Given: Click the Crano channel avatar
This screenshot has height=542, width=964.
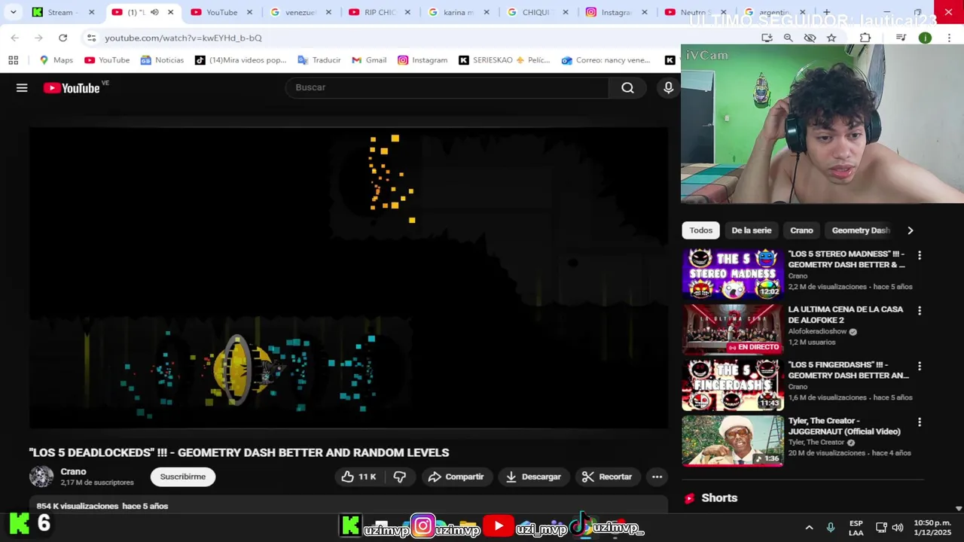Looking at the screenshot, I should coord(41,477).
